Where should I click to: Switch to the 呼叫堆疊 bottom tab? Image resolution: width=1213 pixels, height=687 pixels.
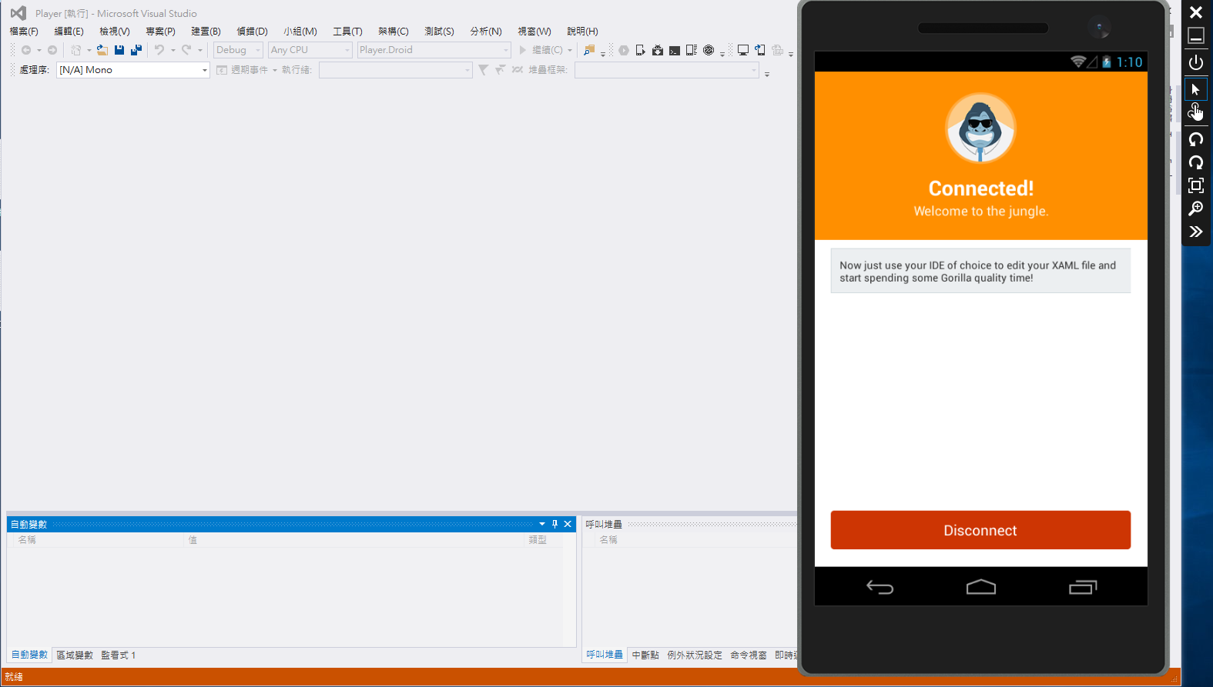pos(605,655)
